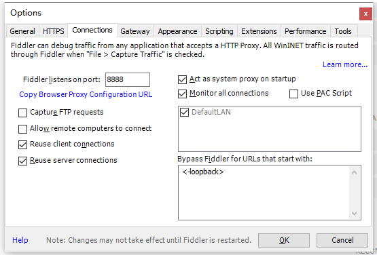The image size is (377, 255).
Task: Open the Tools tab
Action: point(343,31)
